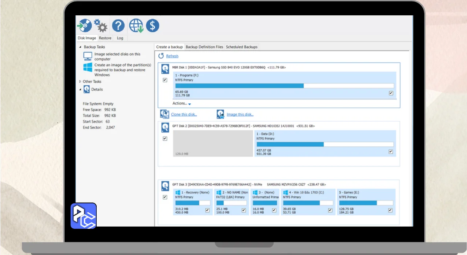The image size is (467, 255).
Task: Uncheck the MBR Disk 1 checkbox
Action: (165, 80)
